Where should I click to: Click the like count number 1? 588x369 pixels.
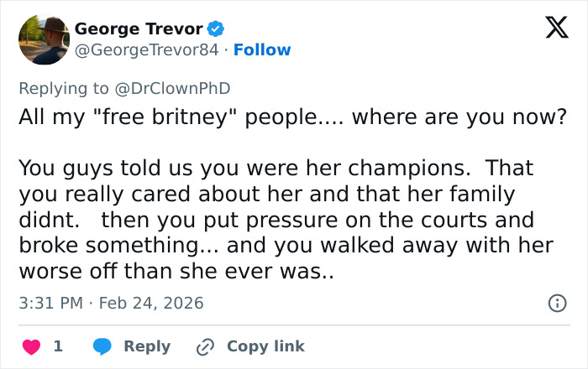(58, 346)
